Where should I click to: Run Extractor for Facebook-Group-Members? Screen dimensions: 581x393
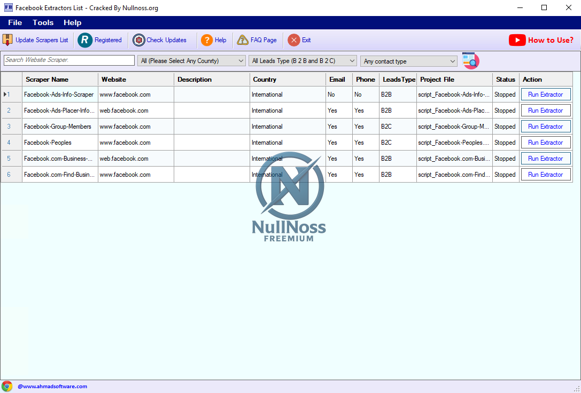click(545, 126)
